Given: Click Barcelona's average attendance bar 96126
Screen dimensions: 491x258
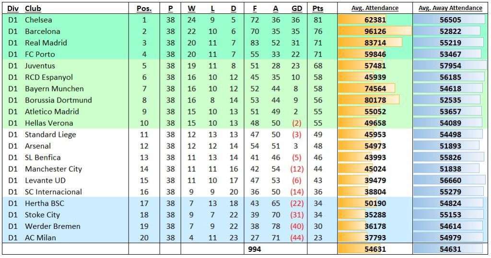Looking at the screenshot, I should click(374, 32).
